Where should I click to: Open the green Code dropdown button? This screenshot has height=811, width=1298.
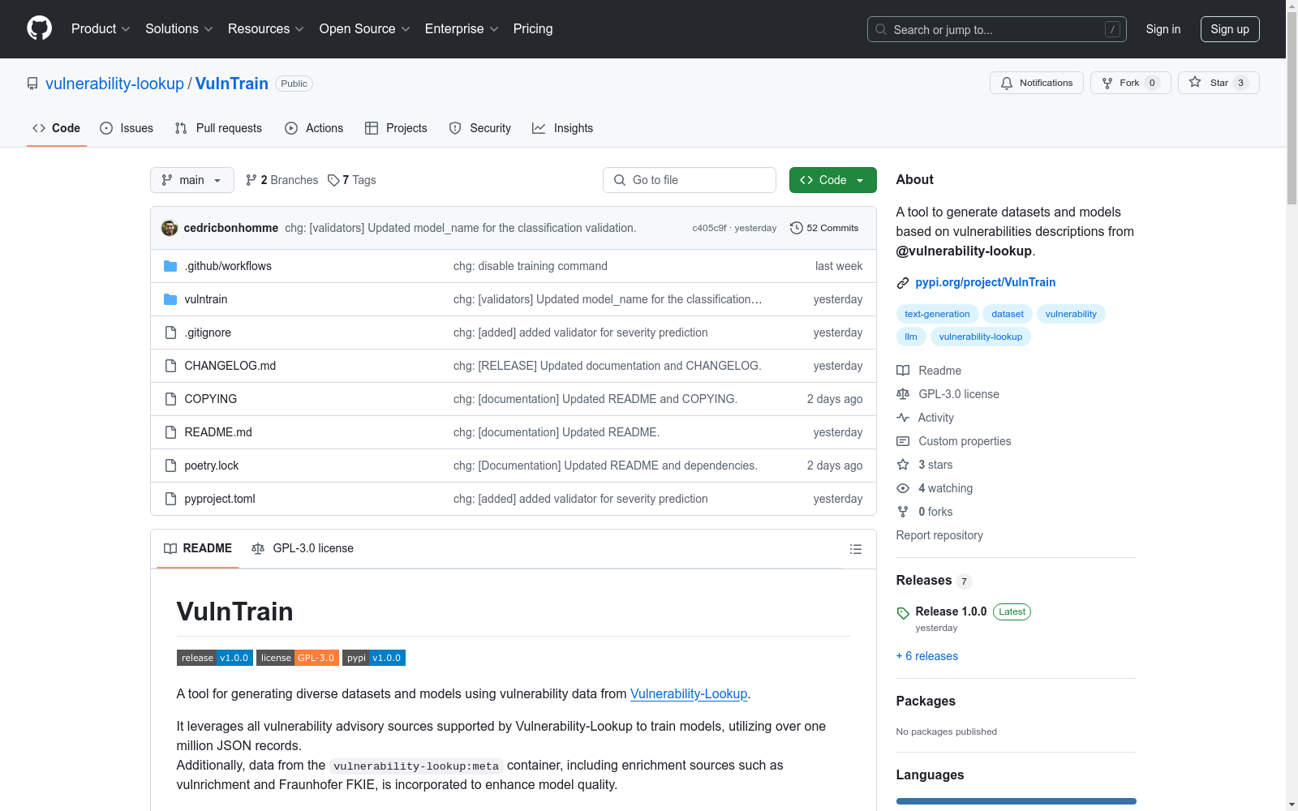tap(832, 180)
